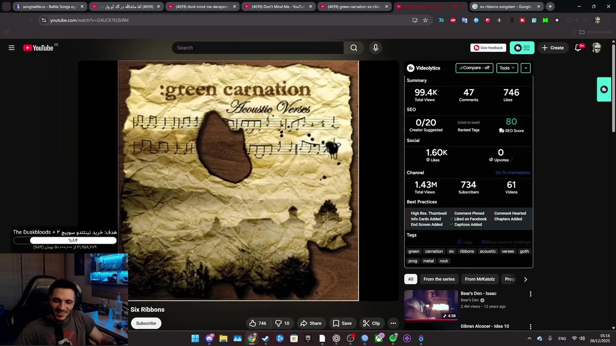Click the install app icon in address bar
Image resolution: width=616 pixels, height=346 pixels.
415,20
